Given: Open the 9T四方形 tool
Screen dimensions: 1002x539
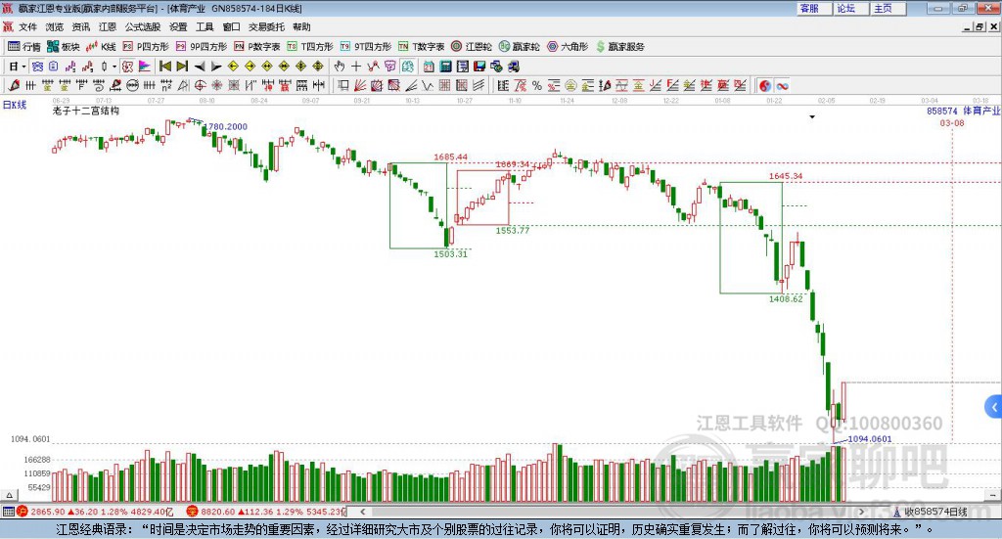Looking at the screenshot, I should coord(366,47).
